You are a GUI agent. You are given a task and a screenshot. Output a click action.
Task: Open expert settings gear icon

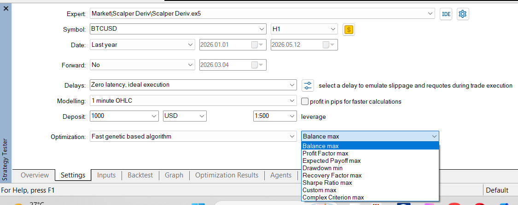[x=463, y=14]
